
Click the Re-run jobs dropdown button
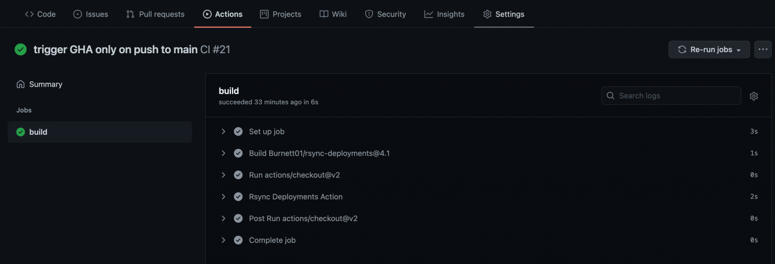pos(709,50)
